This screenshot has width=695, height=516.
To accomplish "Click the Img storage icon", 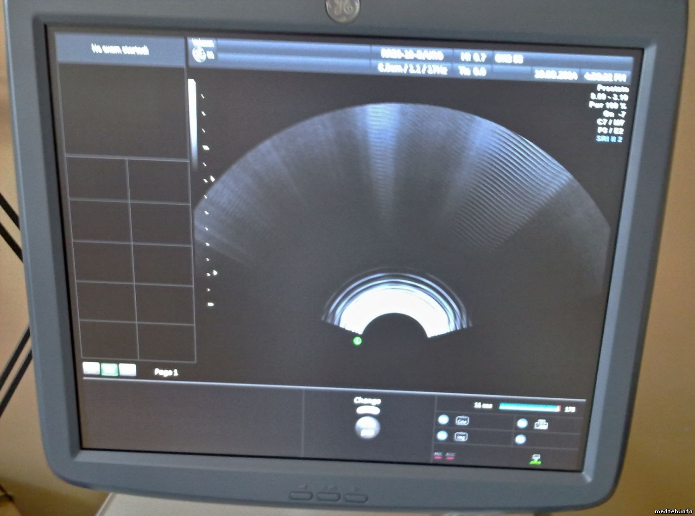I will [461, 436].
